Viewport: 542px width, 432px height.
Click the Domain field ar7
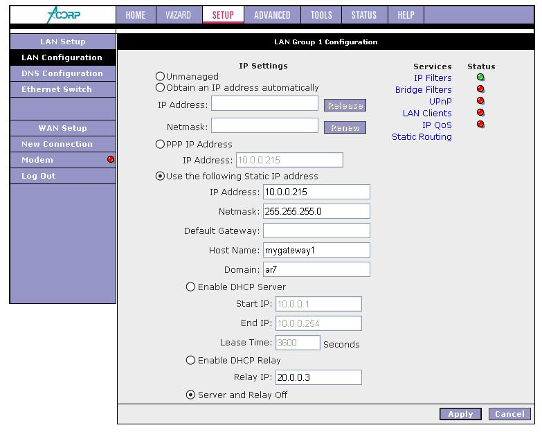click(316, 269)
